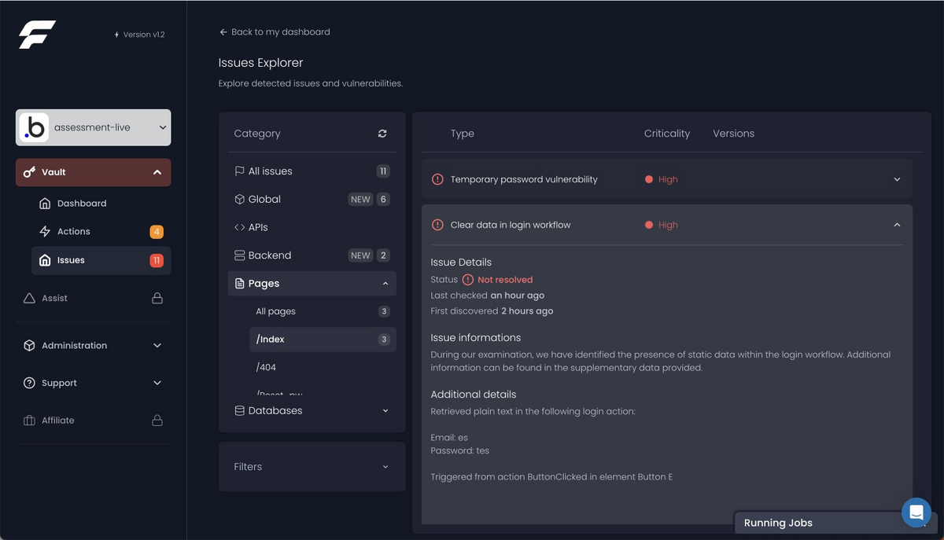The height and width of the screenshot is (540, 944).
Task: Click the refresh icon beside Category
Action: 382,134
